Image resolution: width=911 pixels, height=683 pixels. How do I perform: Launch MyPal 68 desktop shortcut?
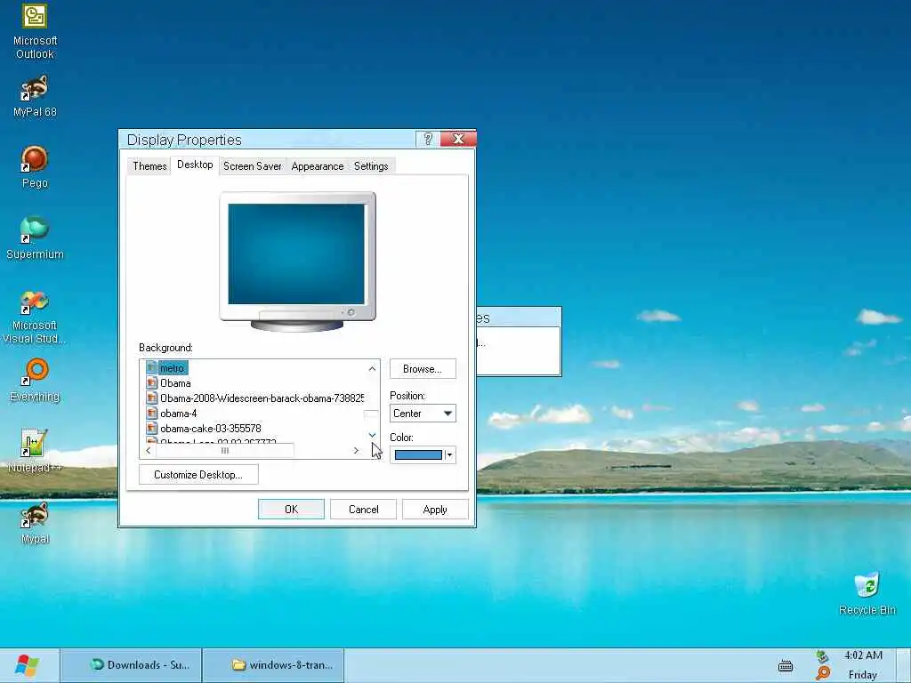click(35, 97)
